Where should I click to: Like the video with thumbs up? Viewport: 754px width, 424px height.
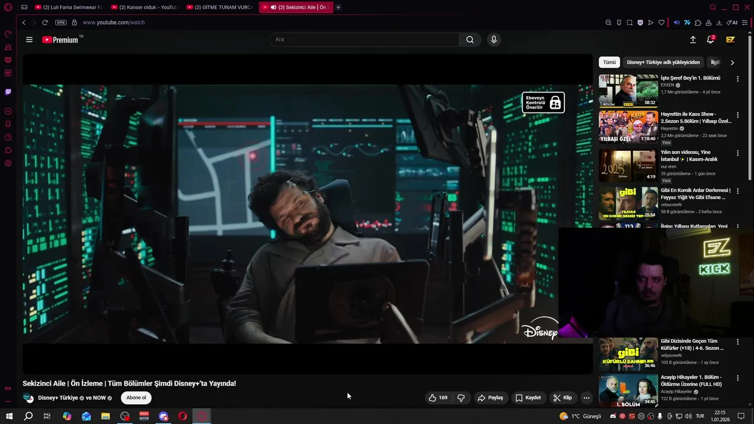(438, 397)
